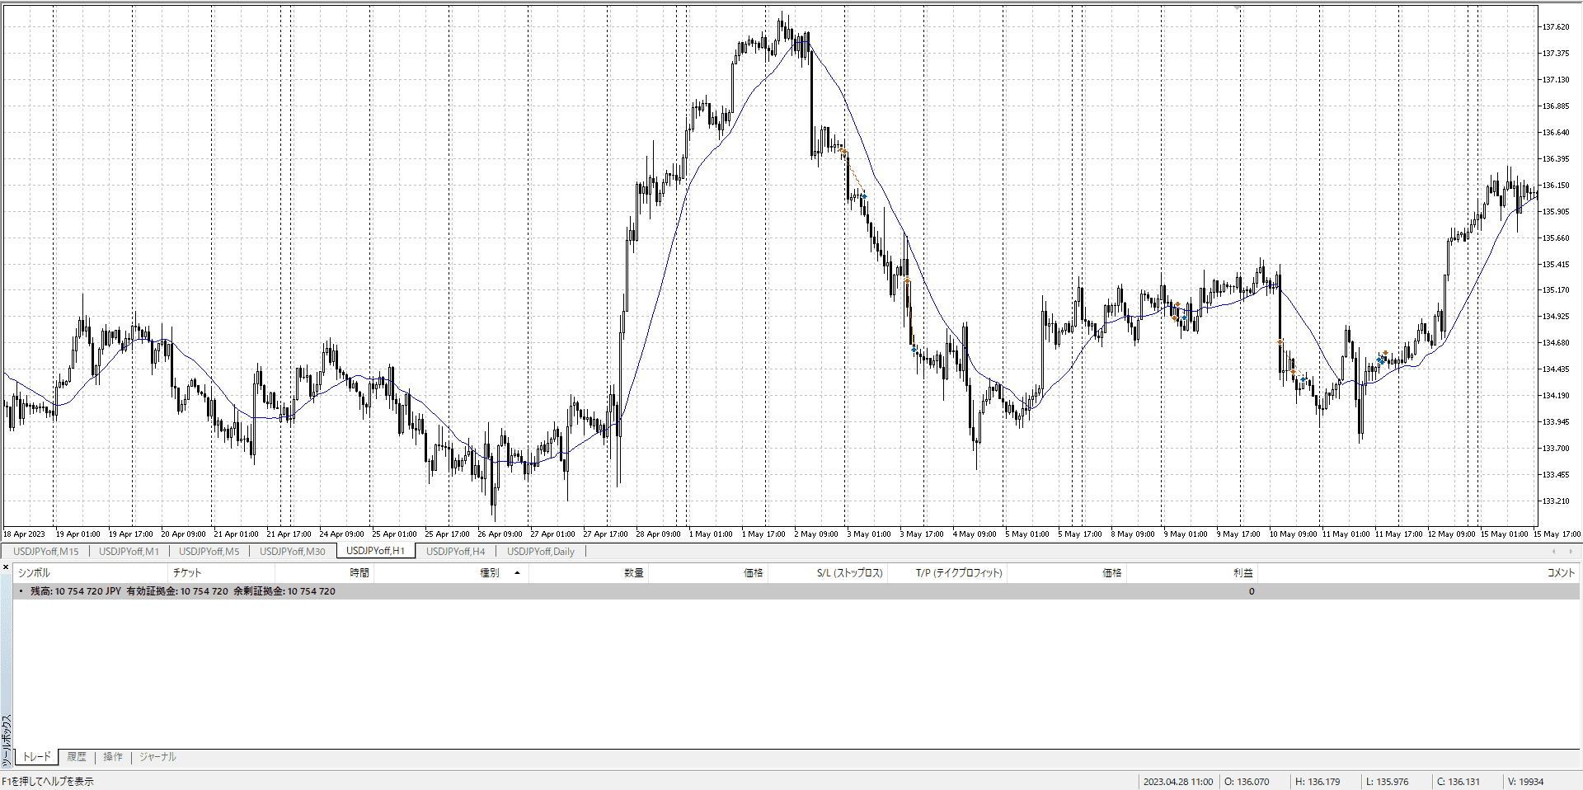Viewport: 1583px width, 790px height.
Task: Select the トレード trade tab
Action: click(x=36, y=757)
